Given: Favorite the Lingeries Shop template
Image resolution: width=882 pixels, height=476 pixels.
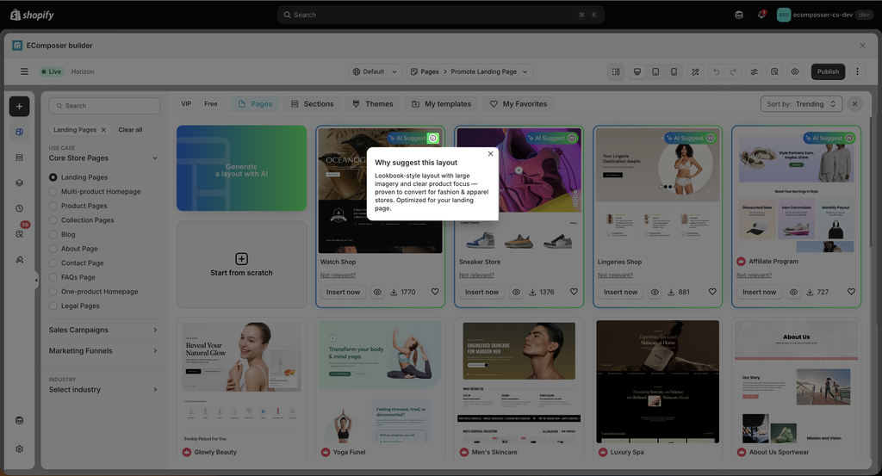Looking at the screenshot, I should pos(712,292).
